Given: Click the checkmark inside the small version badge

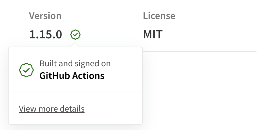Looking at the screenshot, I should 75,34.
